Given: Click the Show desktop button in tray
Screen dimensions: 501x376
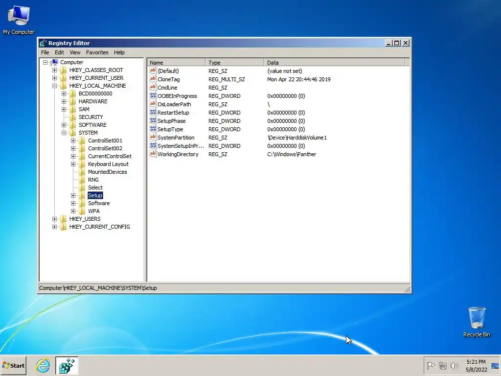Looking at the screenshot, I should pos(495,366).
